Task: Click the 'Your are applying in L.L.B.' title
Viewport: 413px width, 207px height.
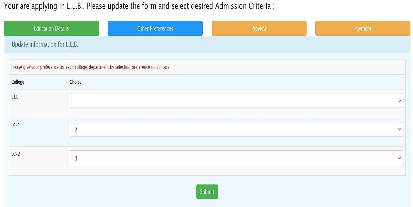Action: 139,6
